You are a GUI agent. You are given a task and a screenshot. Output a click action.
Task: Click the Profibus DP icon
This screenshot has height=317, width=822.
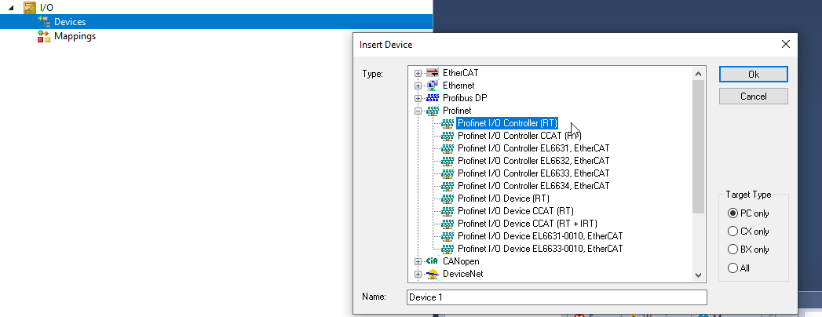pos(432,98)
